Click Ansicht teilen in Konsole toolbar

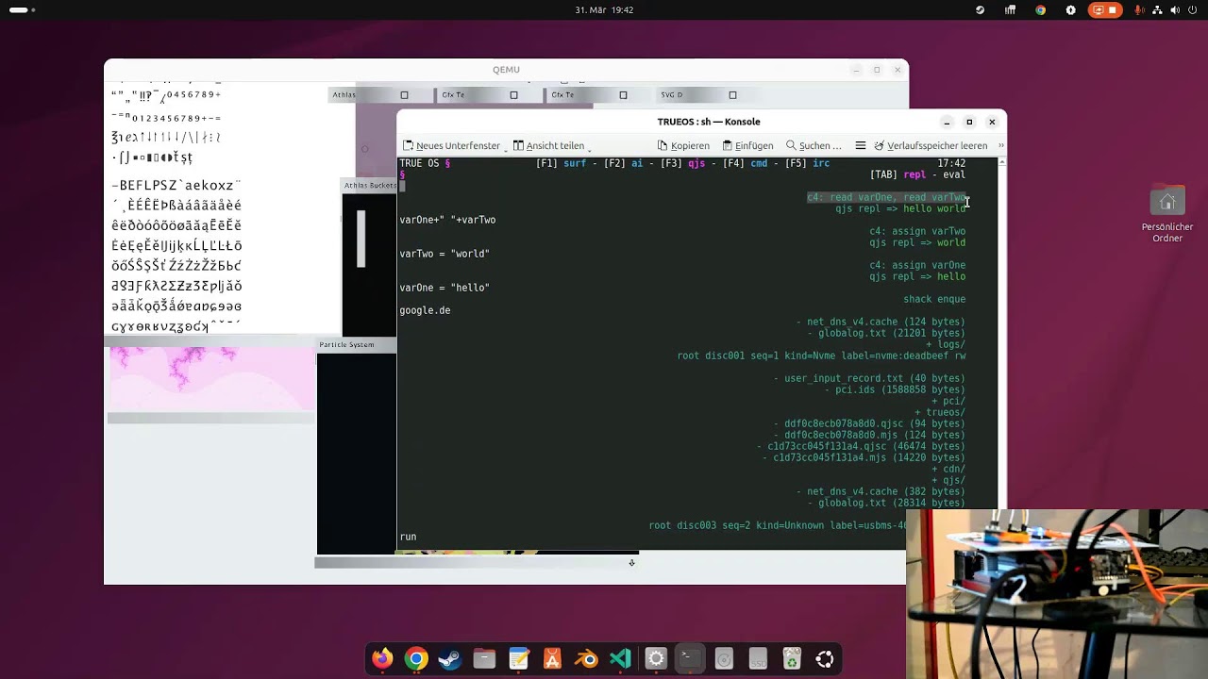tap(548, 146)
